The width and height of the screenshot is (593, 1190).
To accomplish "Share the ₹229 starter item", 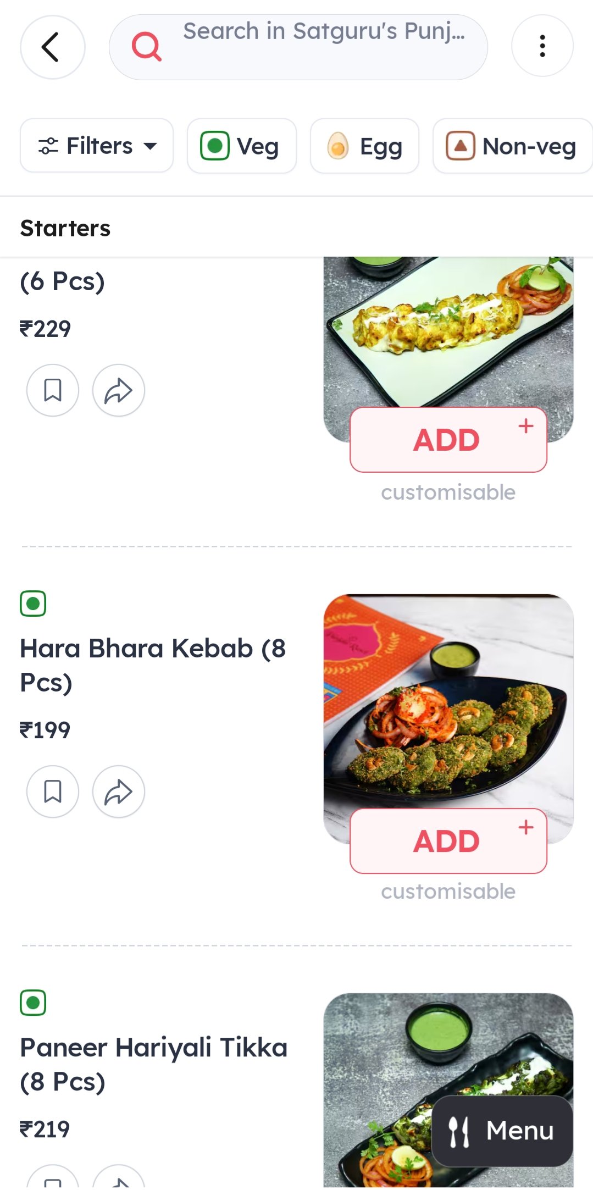I will [x=118, y=390].
